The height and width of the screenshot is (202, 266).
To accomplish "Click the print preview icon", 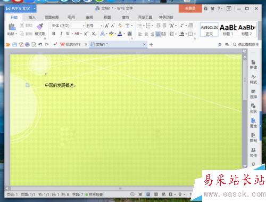I will pos(34,44).
